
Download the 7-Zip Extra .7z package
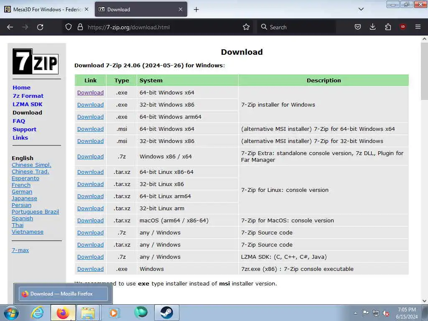coord(90,157)
